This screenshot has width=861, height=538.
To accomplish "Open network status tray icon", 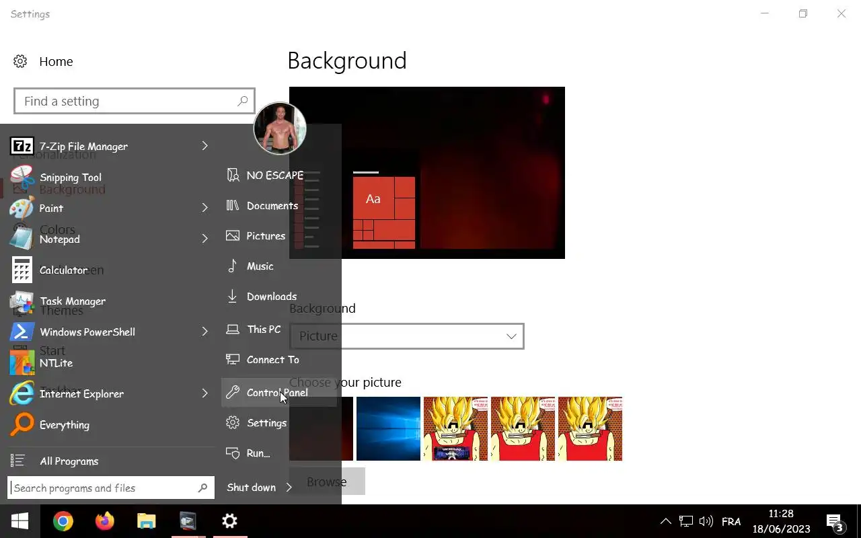I will [686, 521].
